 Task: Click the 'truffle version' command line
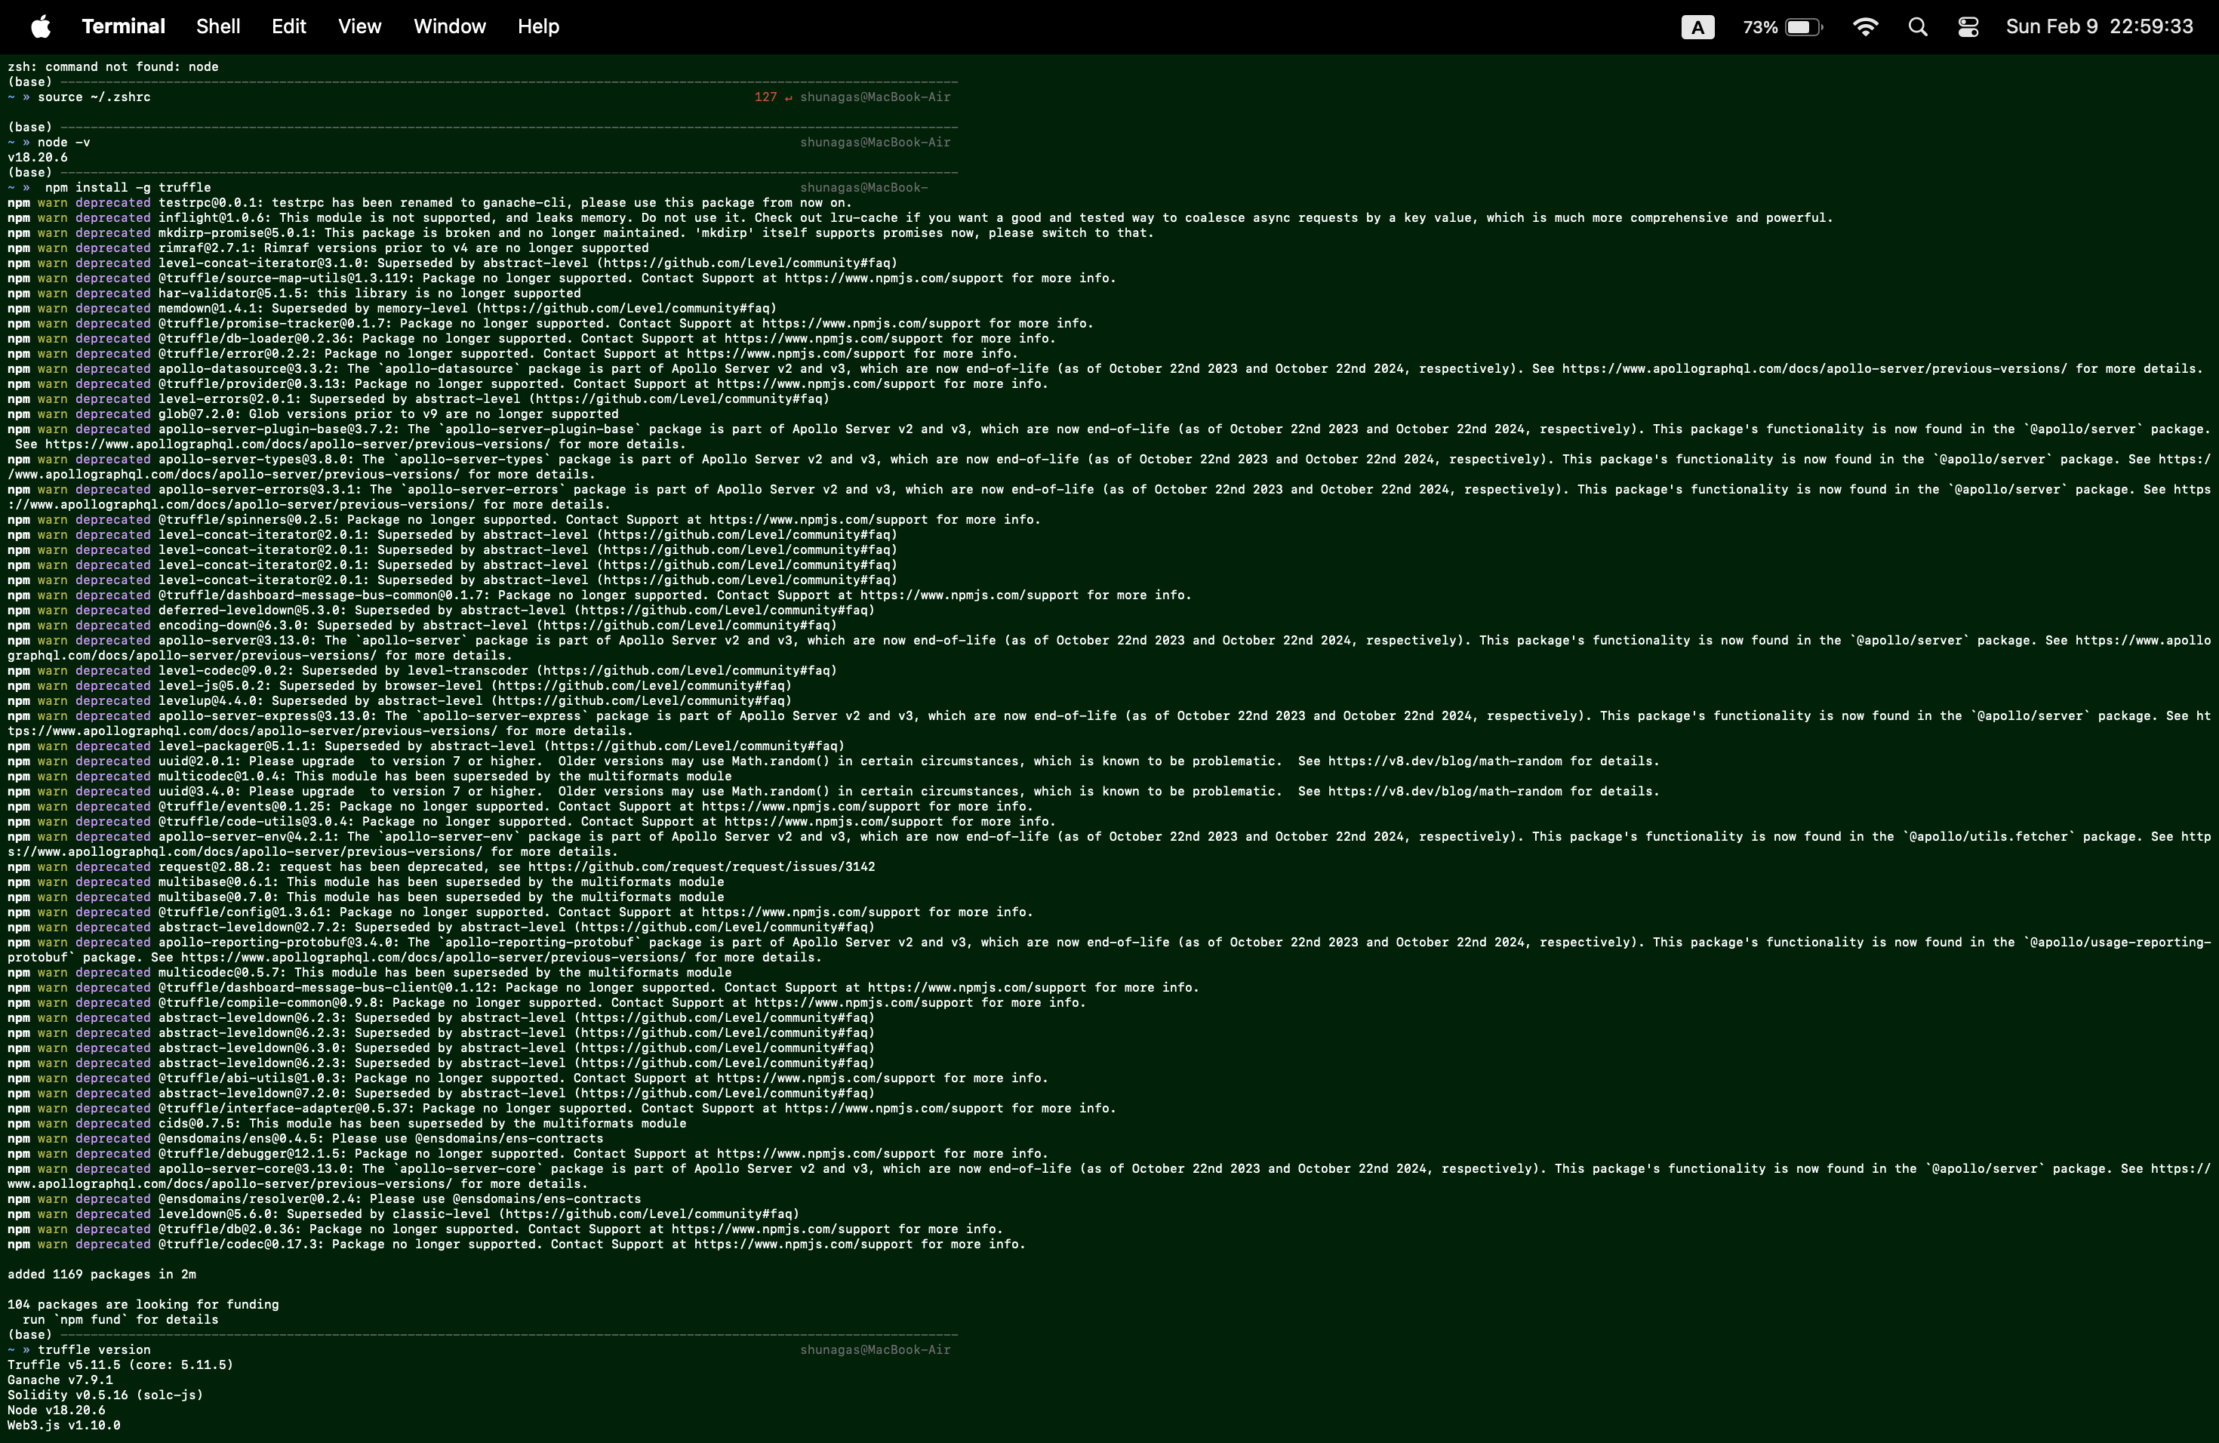(x=94, y=1349)
